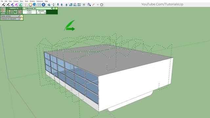Open the Draw menu

coord(21,1)
